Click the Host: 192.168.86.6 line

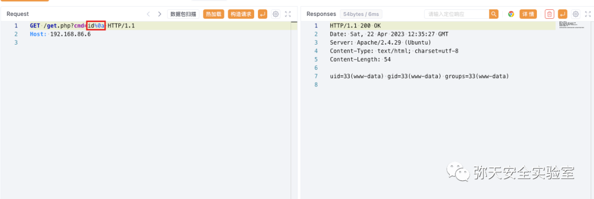61,34
